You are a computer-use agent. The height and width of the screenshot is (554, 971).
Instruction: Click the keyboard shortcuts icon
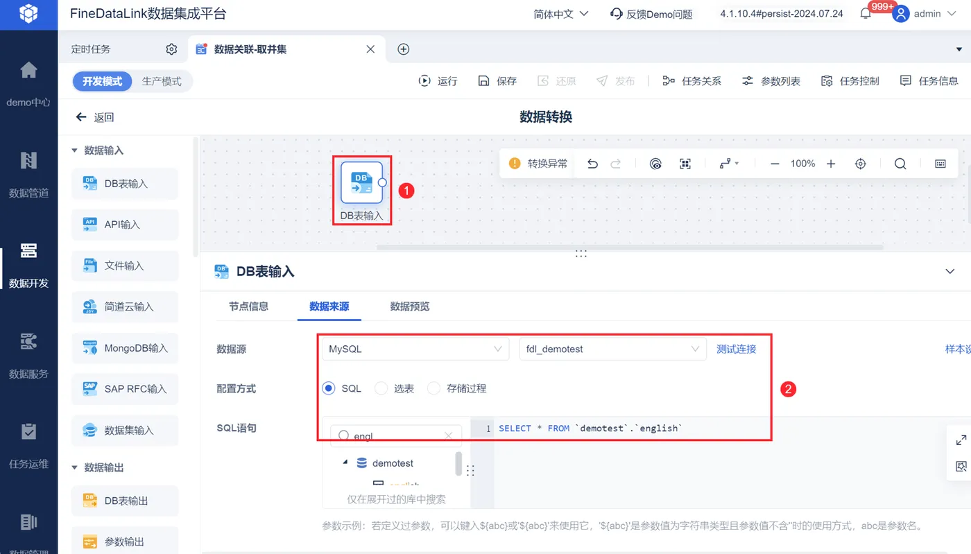[x=940, y=164]
